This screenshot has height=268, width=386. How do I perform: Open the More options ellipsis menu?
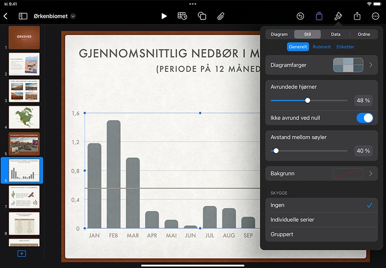(376, 16)
